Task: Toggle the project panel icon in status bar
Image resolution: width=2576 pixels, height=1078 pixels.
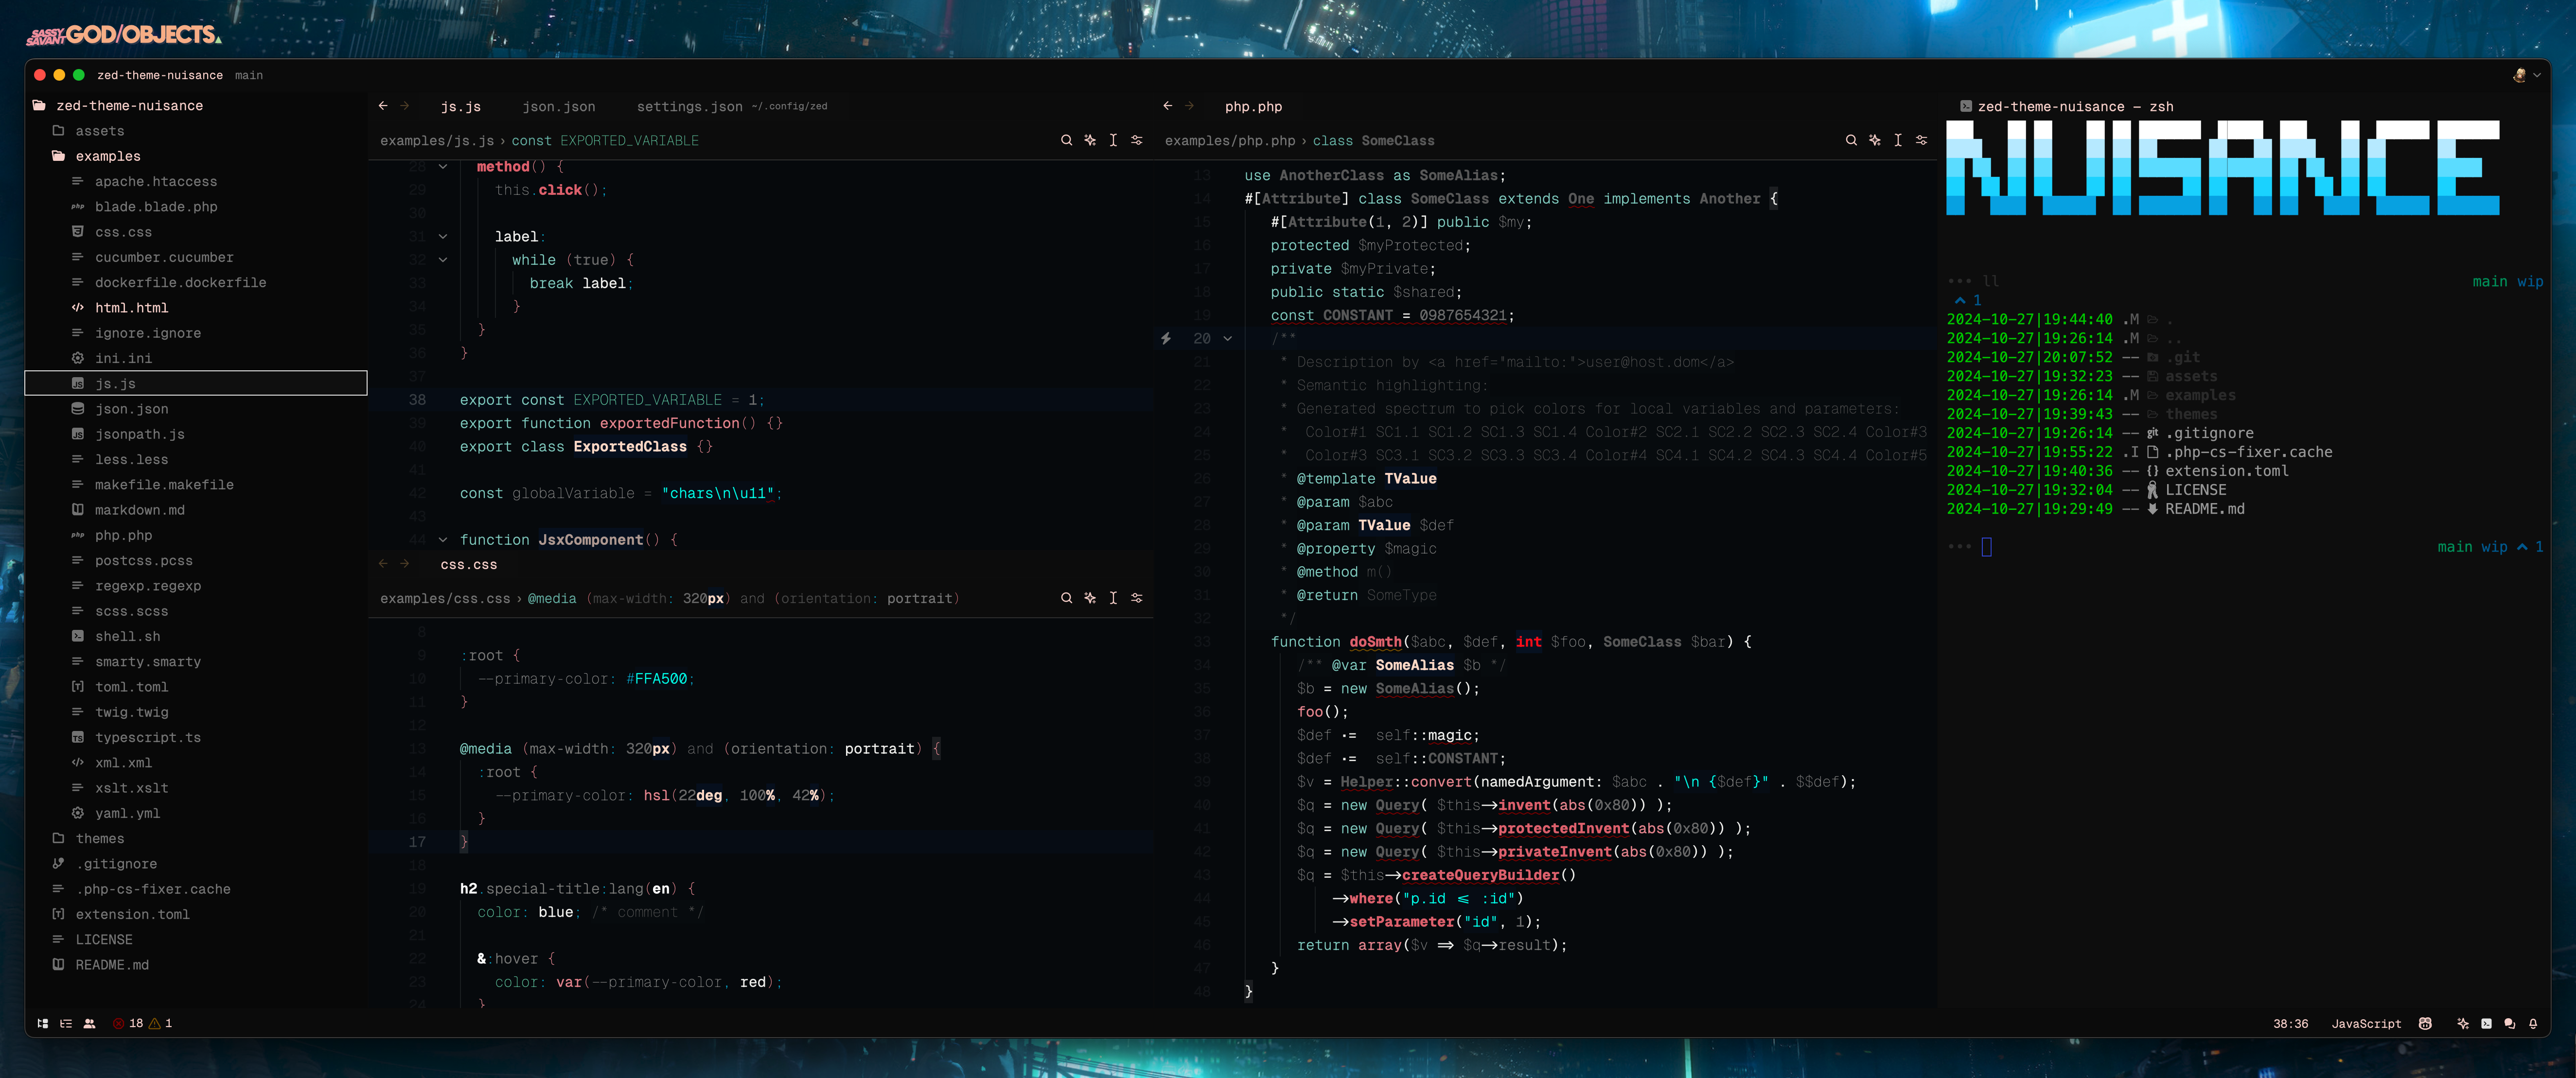Action: (x=42, y=1023)
